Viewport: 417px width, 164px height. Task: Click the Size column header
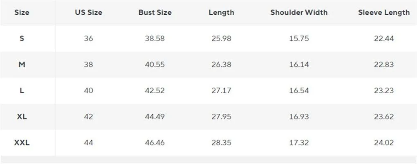[22, 12]
